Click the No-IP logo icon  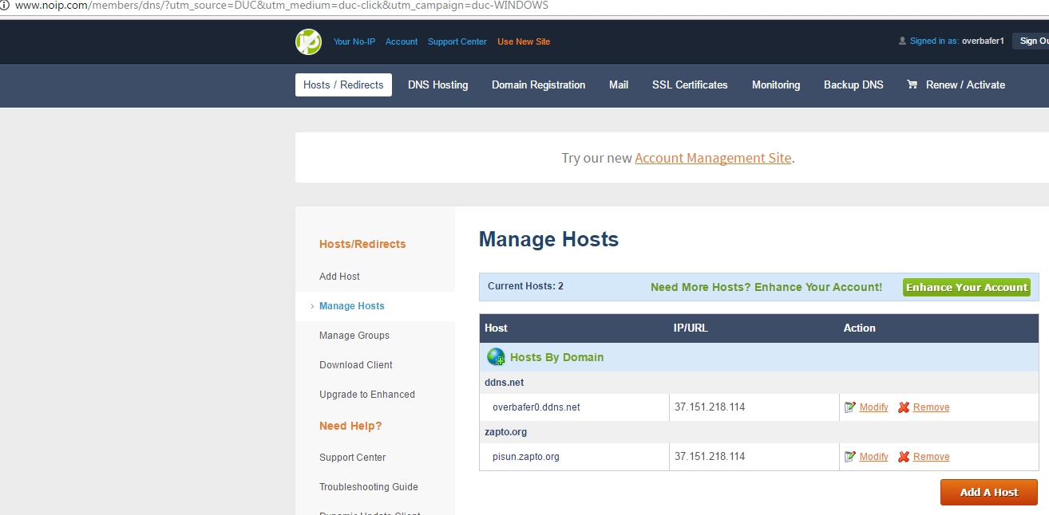(x=308, y=41)
